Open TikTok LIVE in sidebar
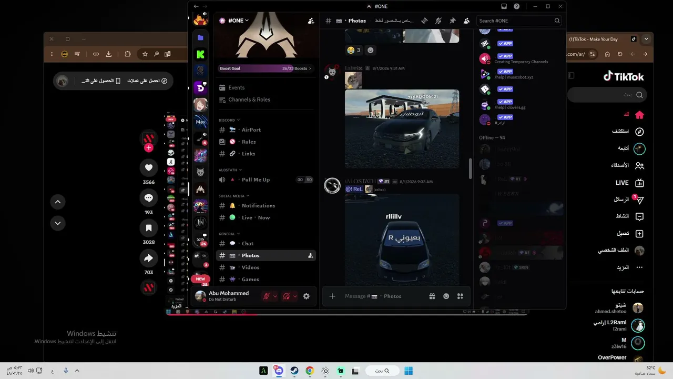 630,183
